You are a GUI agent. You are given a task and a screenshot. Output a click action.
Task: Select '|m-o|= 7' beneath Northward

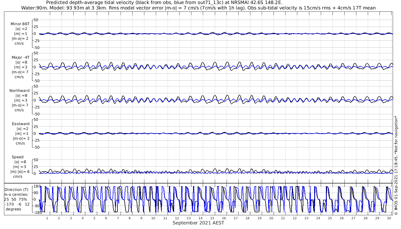tap(19, 105)
